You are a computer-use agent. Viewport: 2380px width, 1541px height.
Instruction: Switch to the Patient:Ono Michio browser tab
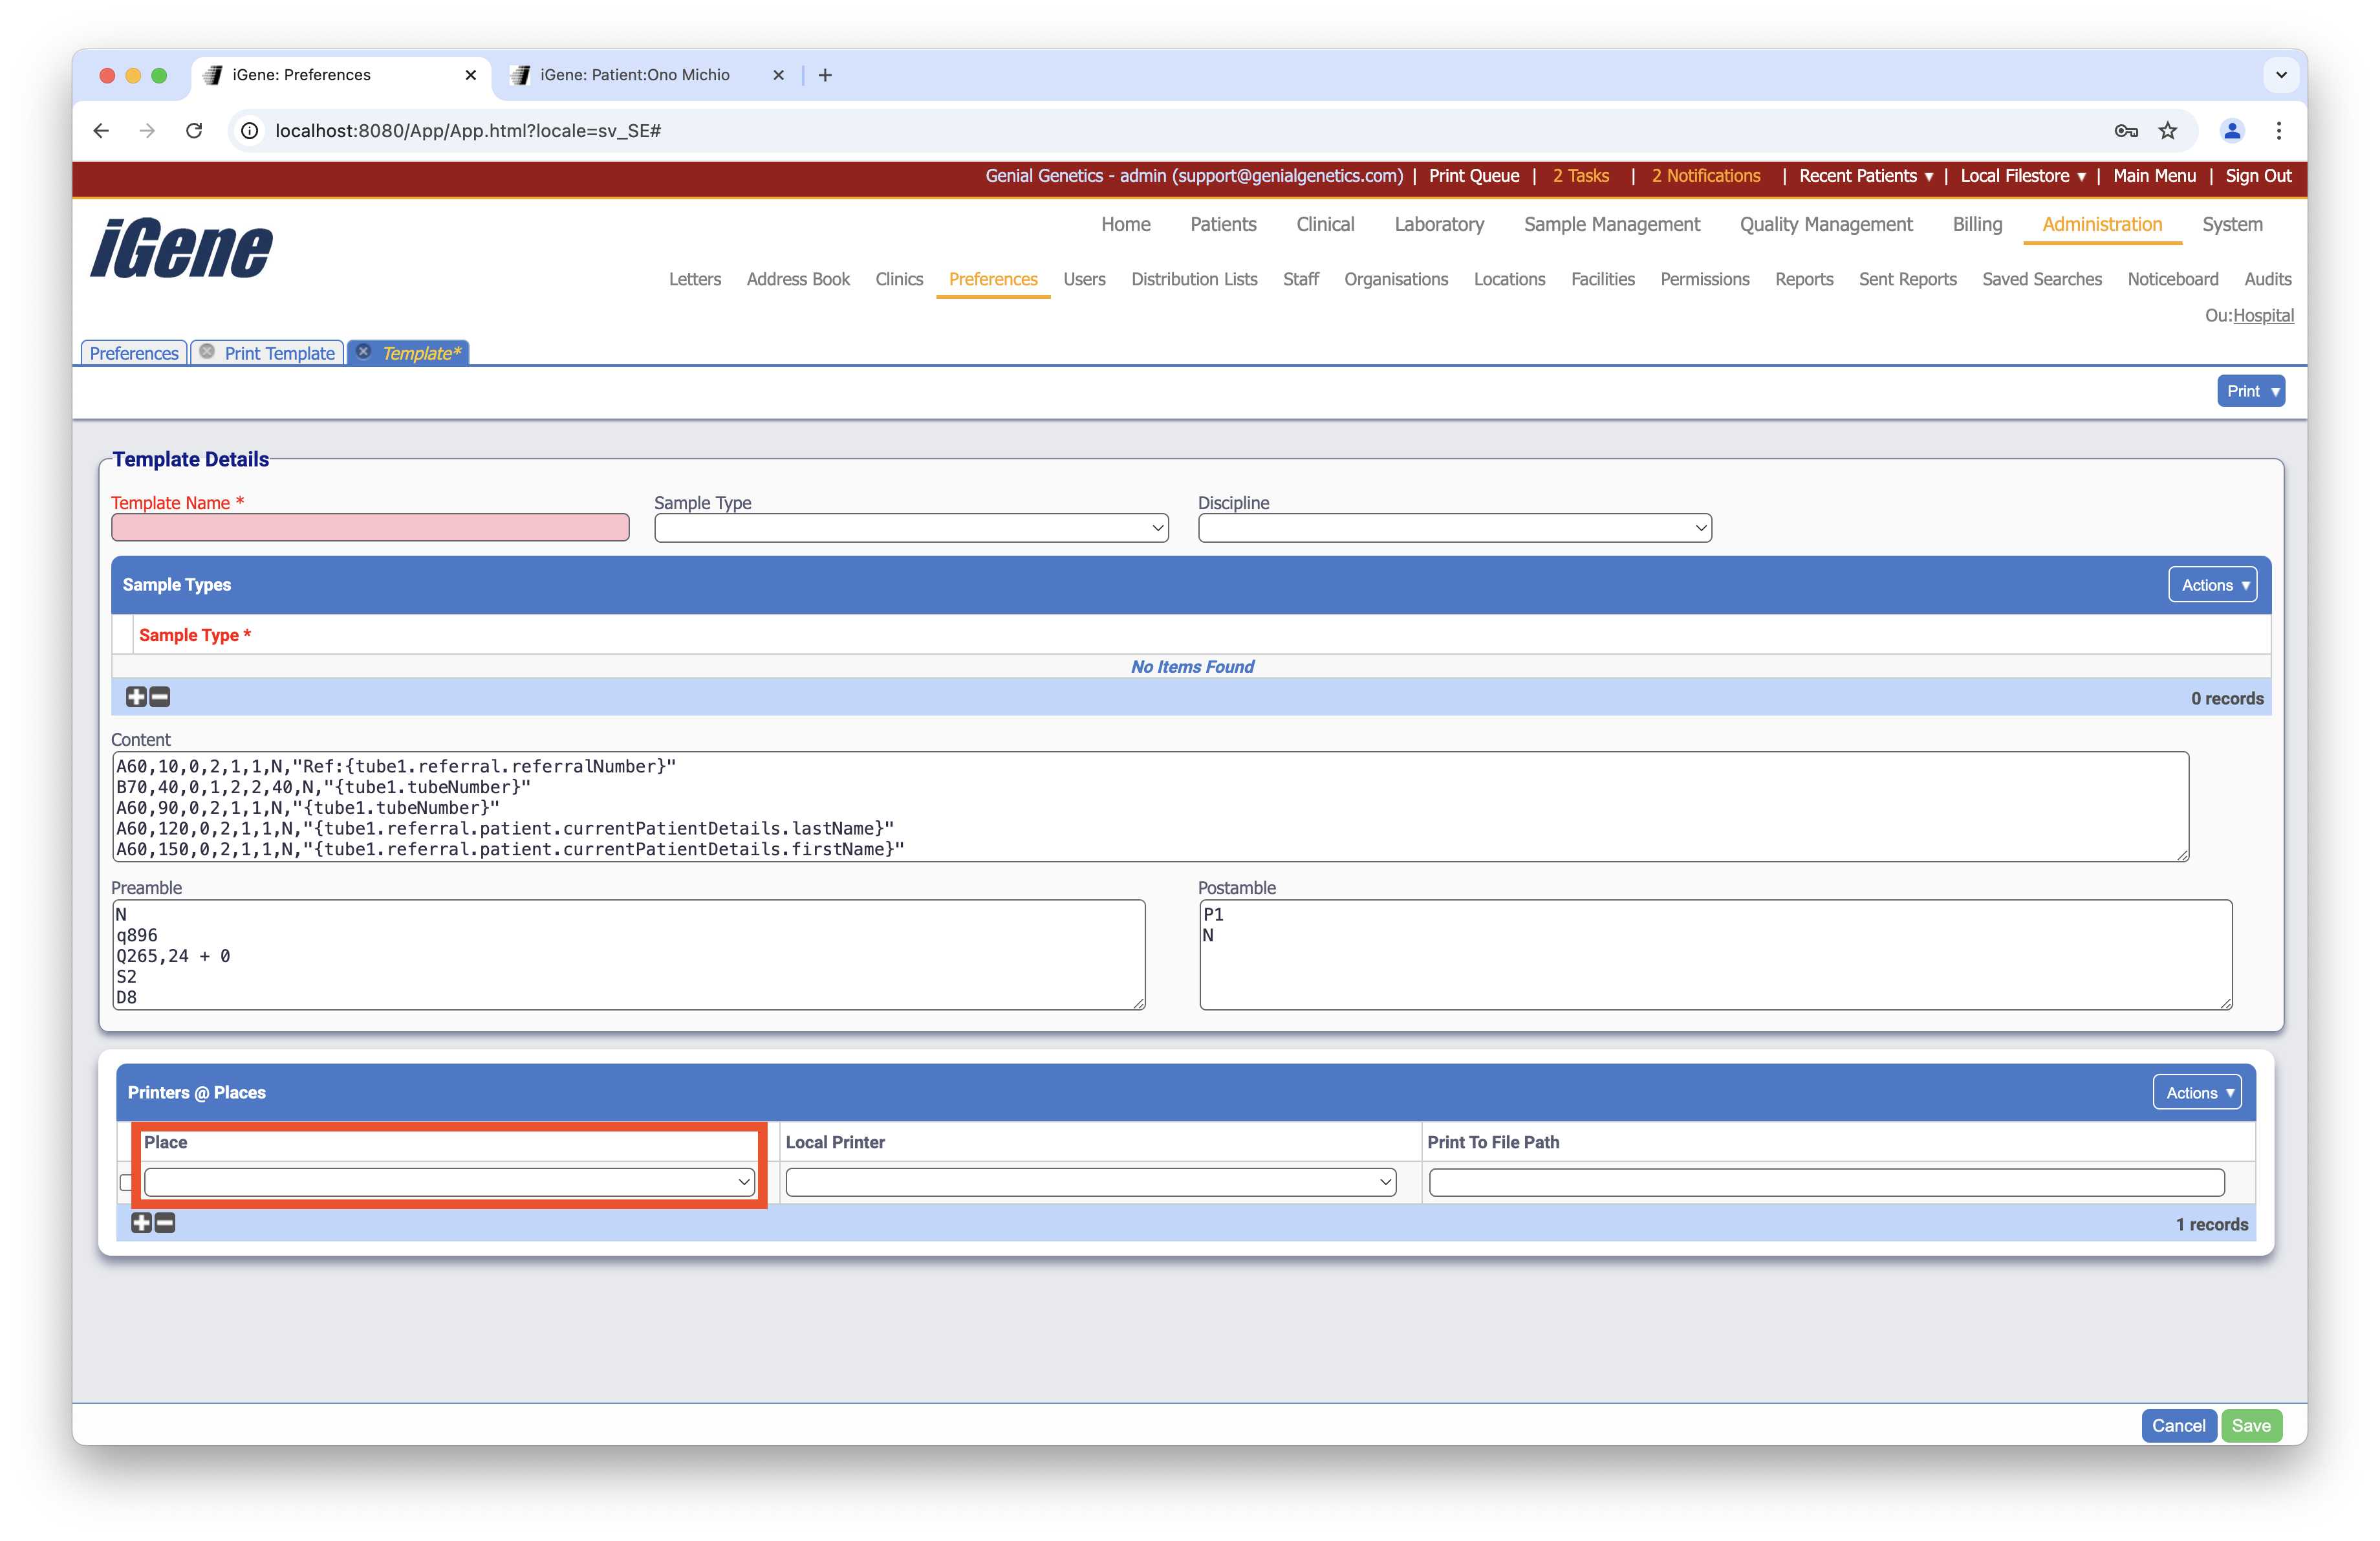point(634,75)
